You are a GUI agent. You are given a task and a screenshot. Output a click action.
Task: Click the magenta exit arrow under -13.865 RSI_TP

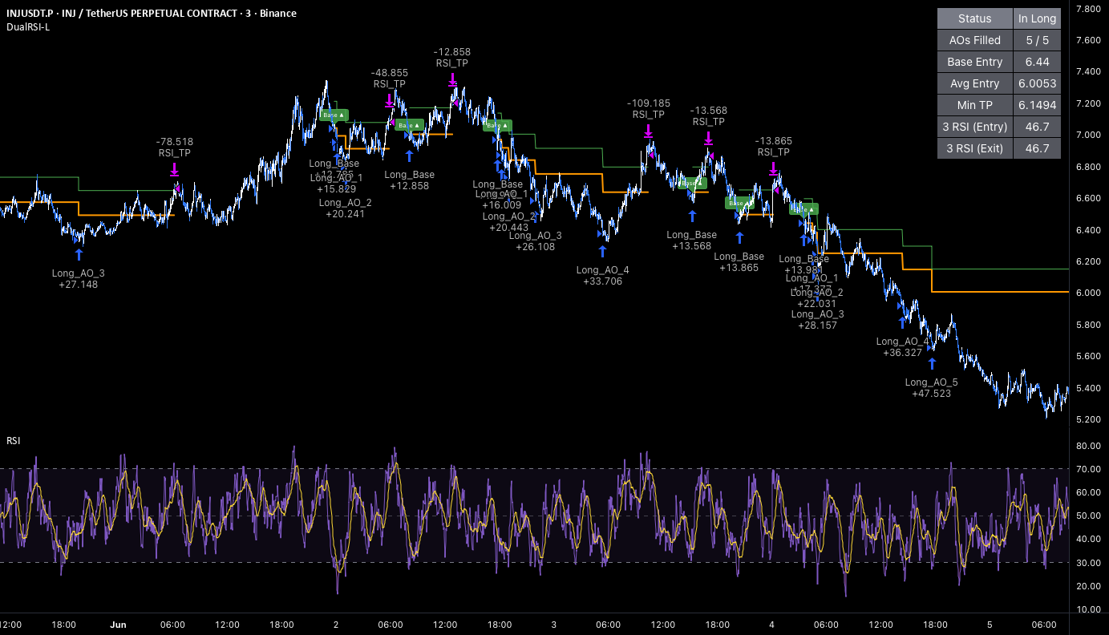(774, 168)
